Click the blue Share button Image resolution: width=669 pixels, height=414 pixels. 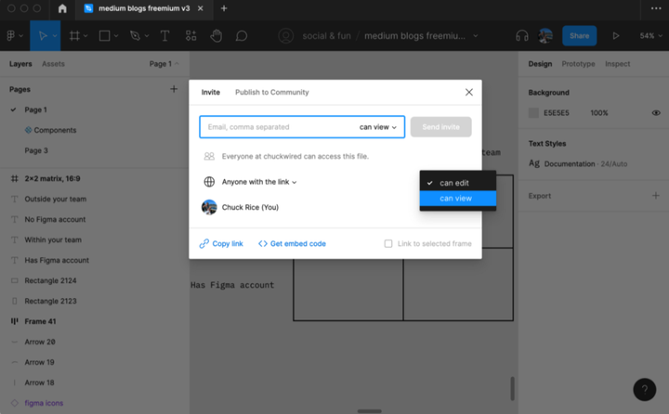click(x=579, y=36)
